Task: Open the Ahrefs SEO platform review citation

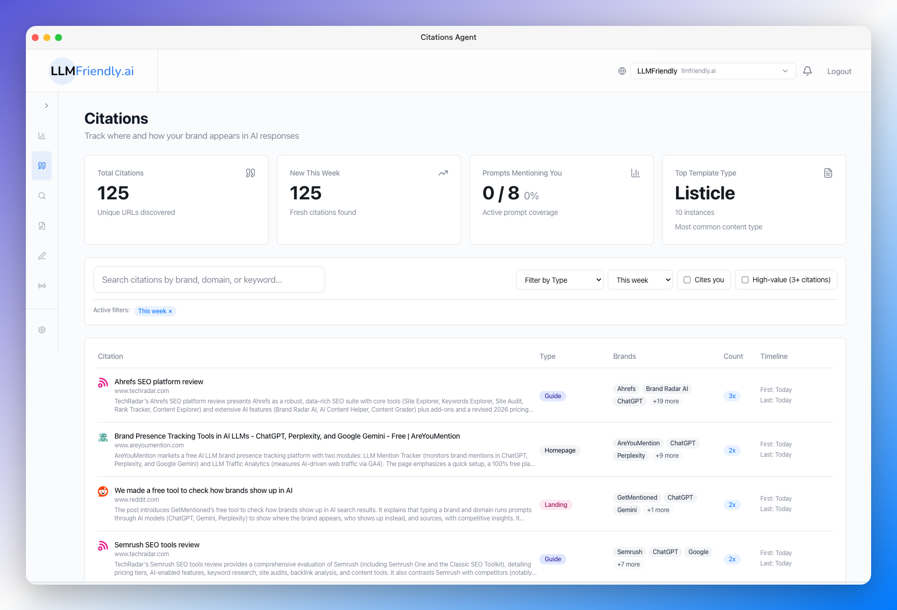Action: coord(159,382)
